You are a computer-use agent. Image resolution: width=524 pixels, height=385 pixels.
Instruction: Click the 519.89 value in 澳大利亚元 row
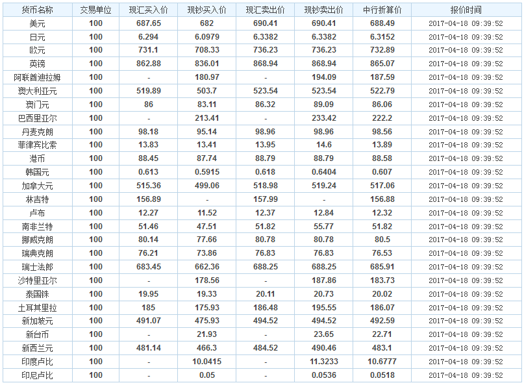[x=149, y=91]
